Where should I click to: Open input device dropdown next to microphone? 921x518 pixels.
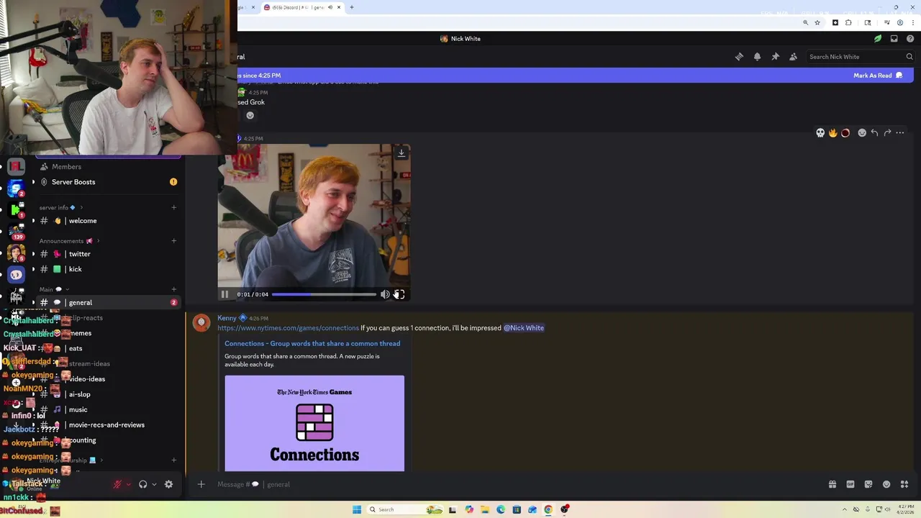point(129,484)
